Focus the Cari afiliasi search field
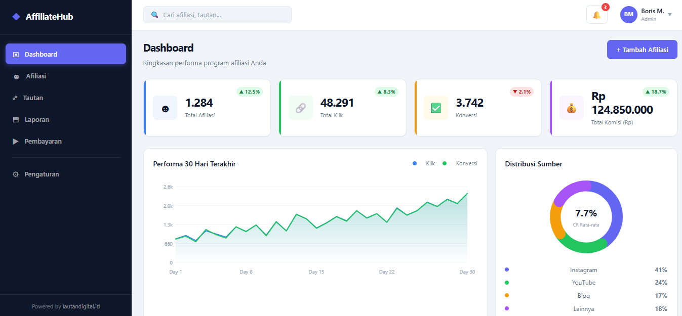The height and width of the screenshot is (316, 682). pyautogui.click(x=217, y=15)
